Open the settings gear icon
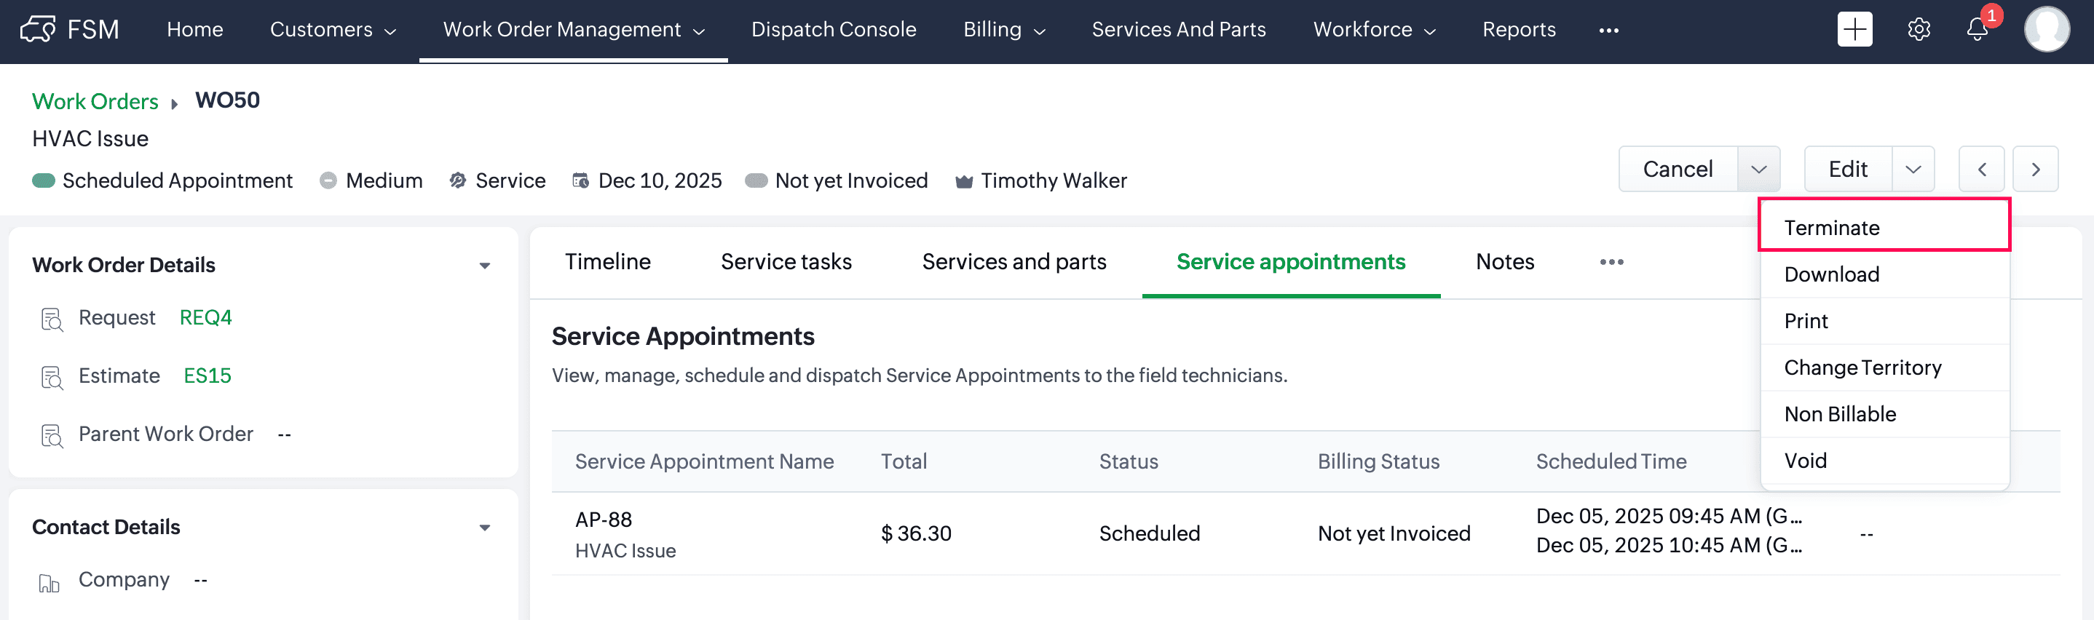Viewport: 2094px width, 620px height. click(1919, 30)
